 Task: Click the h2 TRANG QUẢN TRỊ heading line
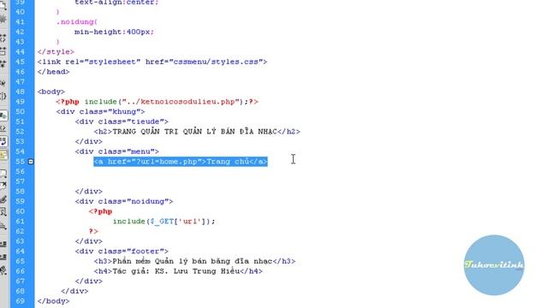point(197,132)
